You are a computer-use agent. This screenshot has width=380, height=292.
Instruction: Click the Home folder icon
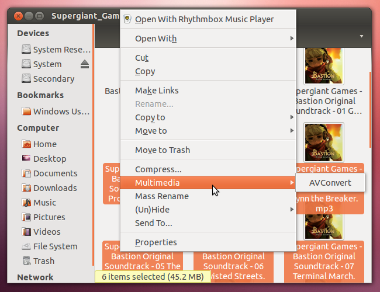tap(26, 144)
